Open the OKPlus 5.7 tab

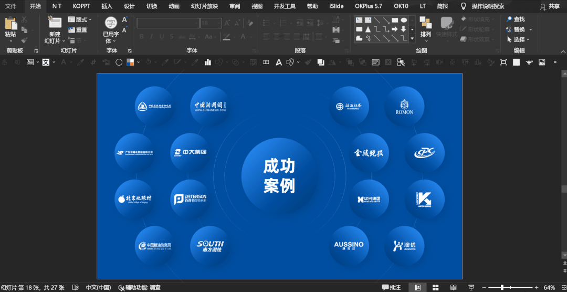369,6
